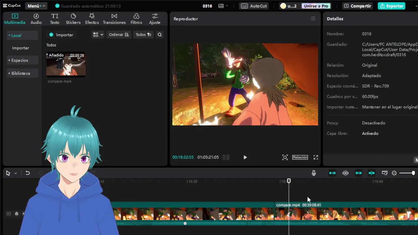
Task: Enter fullscreen preview mode
Action: 316,157
